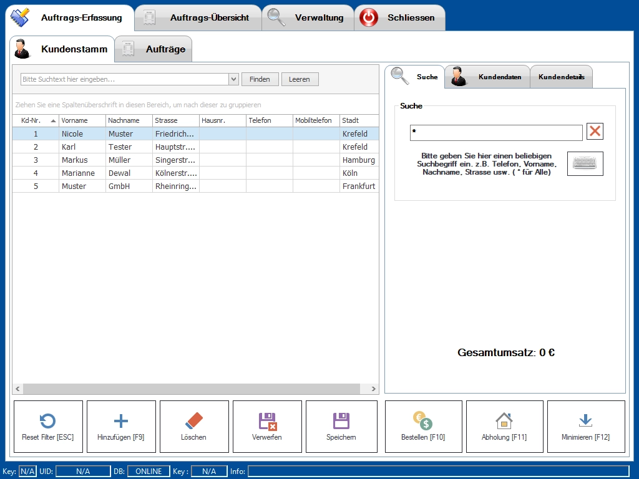Click the Abholung house icon
The width and height of the screenshot is (639, 479).
pyautogui.click(x=504, y=420)
